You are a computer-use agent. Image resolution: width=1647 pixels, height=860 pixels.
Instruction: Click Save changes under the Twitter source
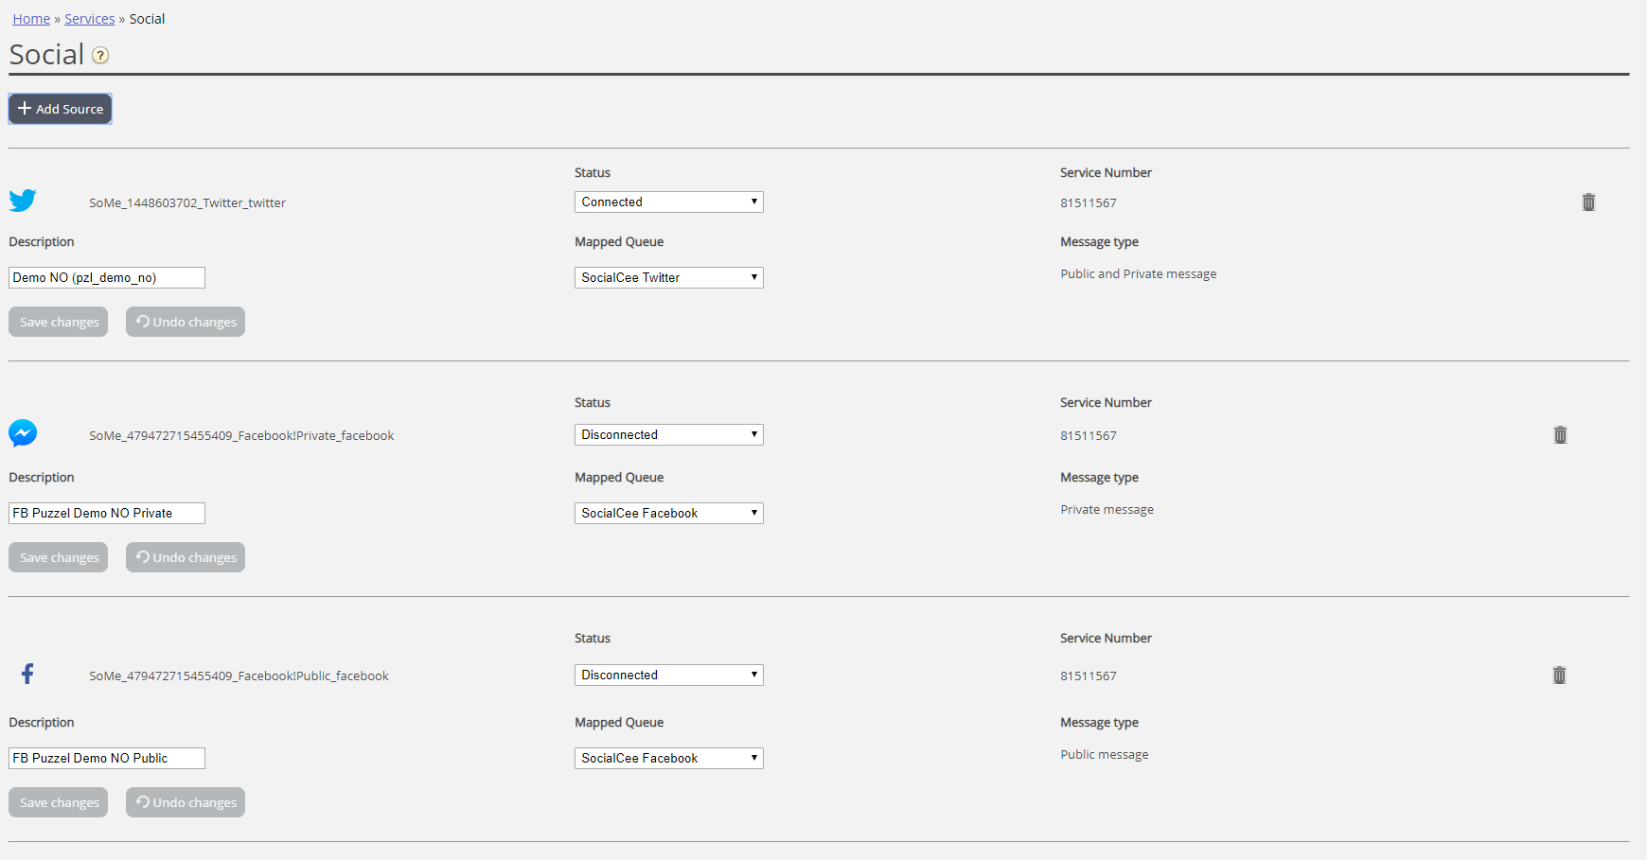click(x=59, y=323)
